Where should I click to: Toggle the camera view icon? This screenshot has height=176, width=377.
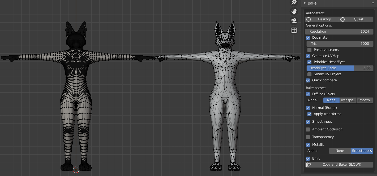[294, 21]
